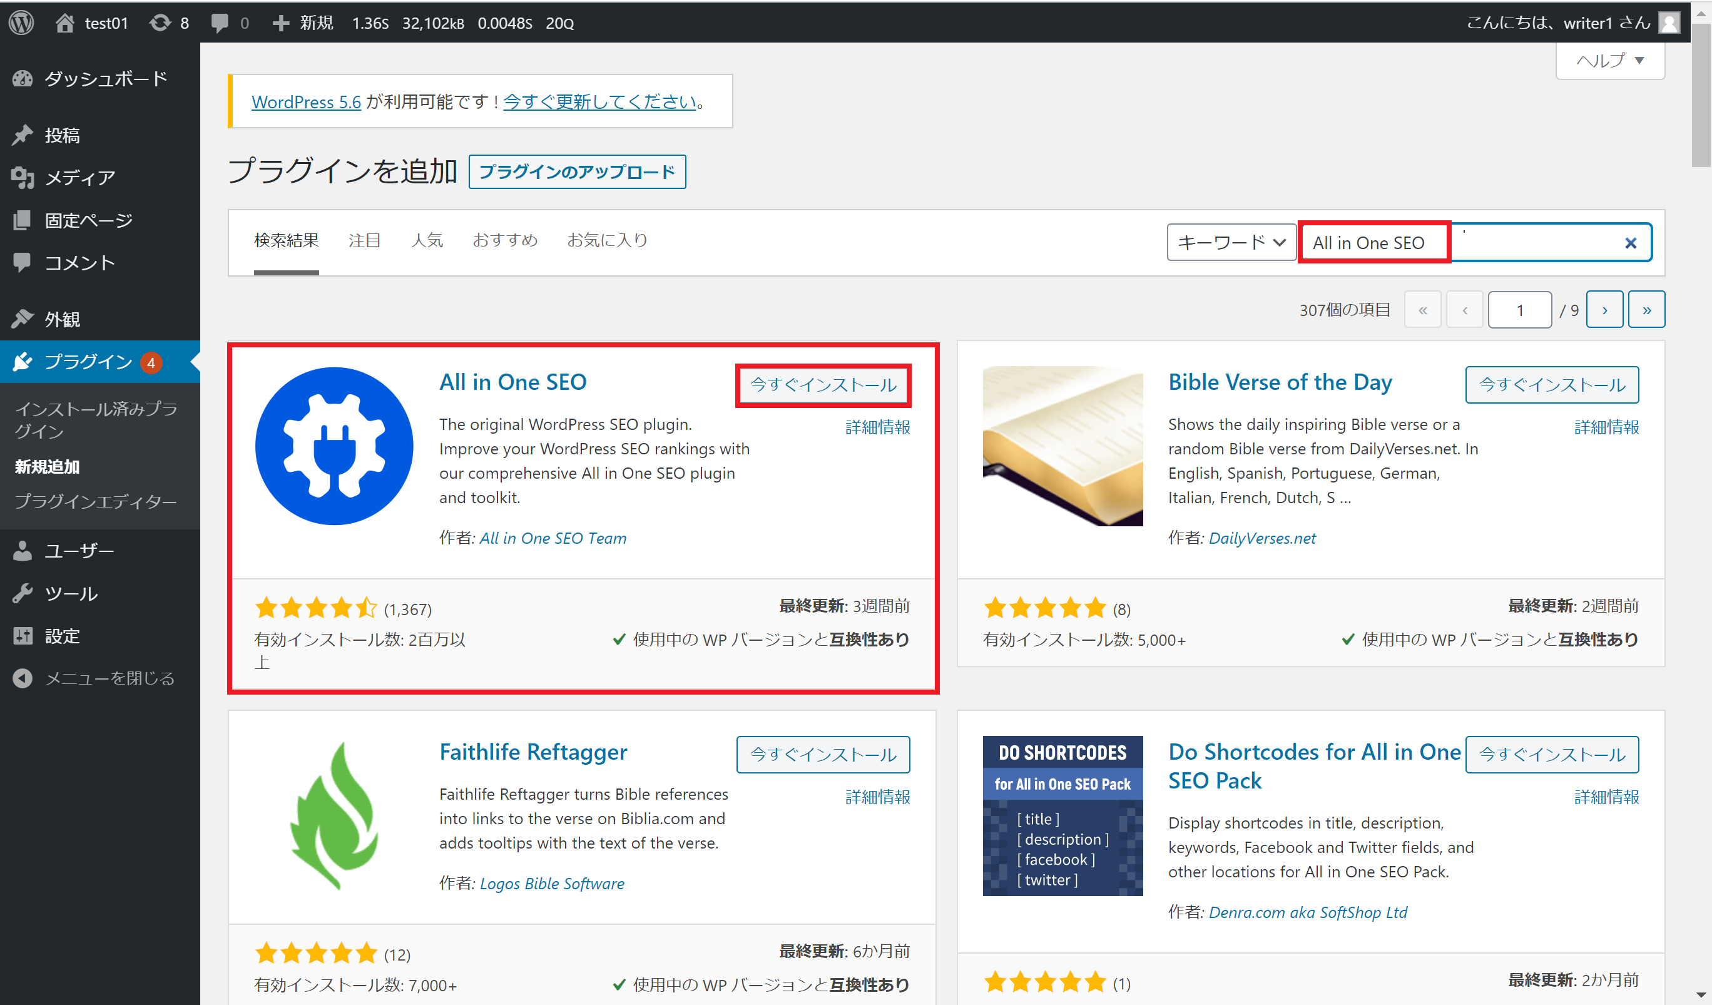Click the WordPress logo icon in the admin bar

tap(22, 23)
